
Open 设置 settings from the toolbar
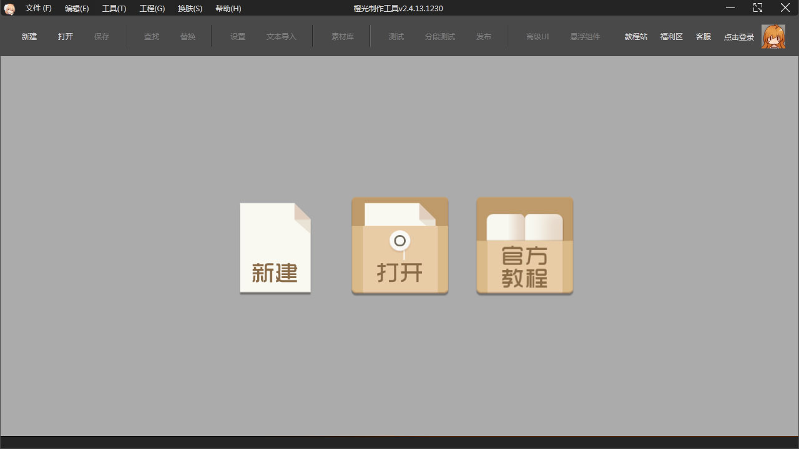coord(238,36)
